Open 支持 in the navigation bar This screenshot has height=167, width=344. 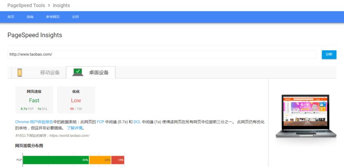pyautogui.click(x=75, y=17)
